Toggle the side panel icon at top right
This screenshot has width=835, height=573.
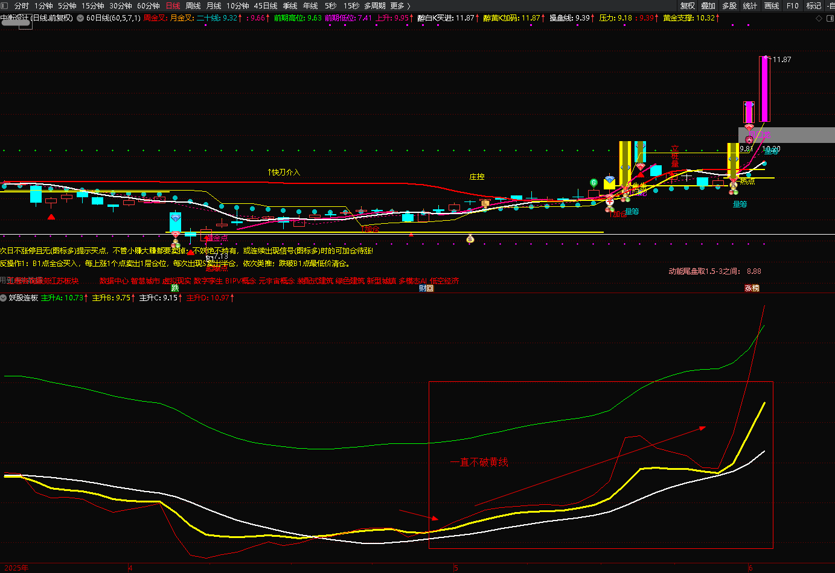pos(830,19)
